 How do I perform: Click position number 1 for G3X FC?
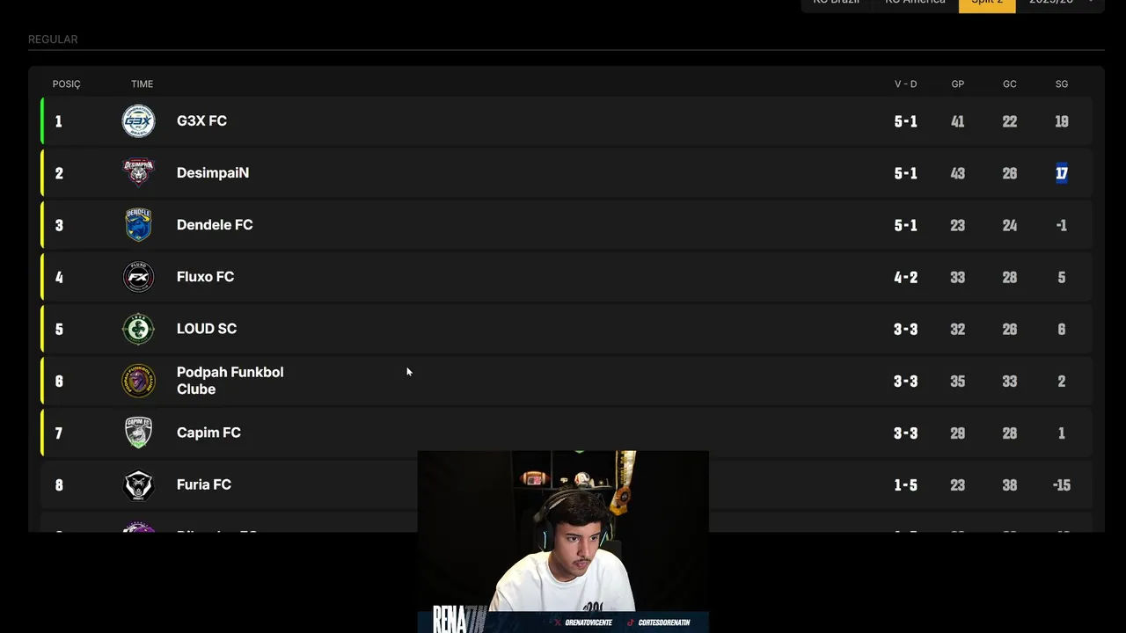pos(59,121)
